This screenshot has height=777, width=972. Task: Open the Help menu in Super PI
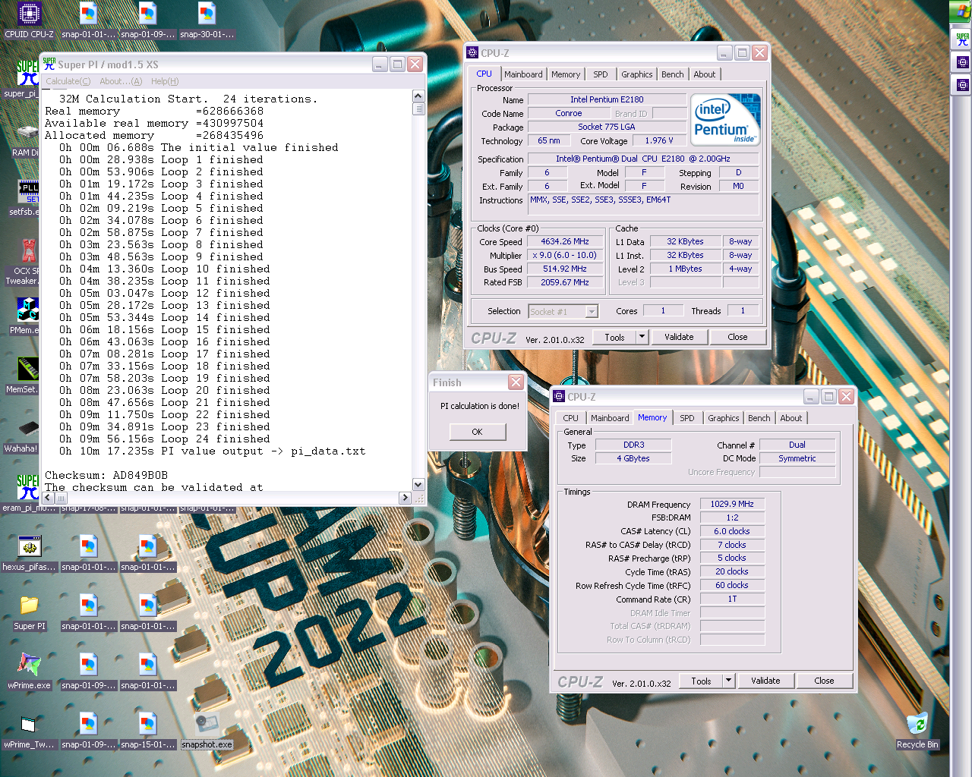pos(165,81)
